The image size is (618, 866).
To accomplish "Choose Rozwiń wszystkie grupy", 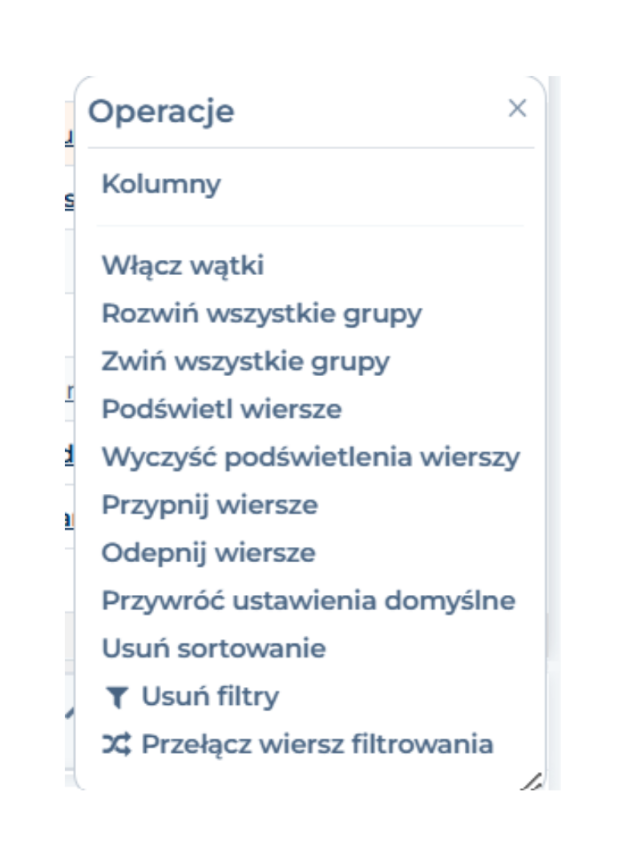I will point(262,314).
